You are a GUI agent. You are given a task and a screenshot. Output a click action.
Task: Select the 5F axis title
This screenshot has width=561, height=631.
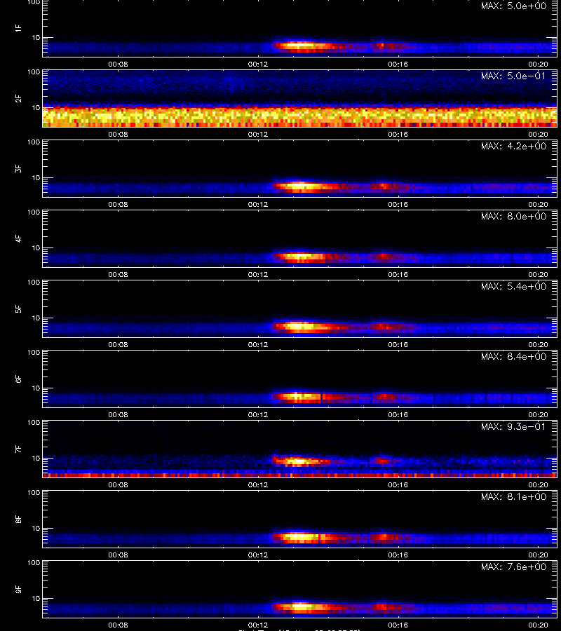click(x=18, y=308)
